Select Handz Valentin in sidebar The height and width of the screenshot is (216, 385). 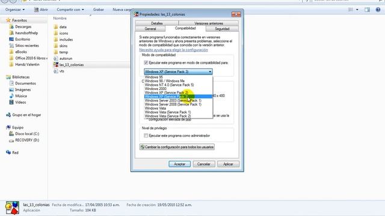coord(27,64)
